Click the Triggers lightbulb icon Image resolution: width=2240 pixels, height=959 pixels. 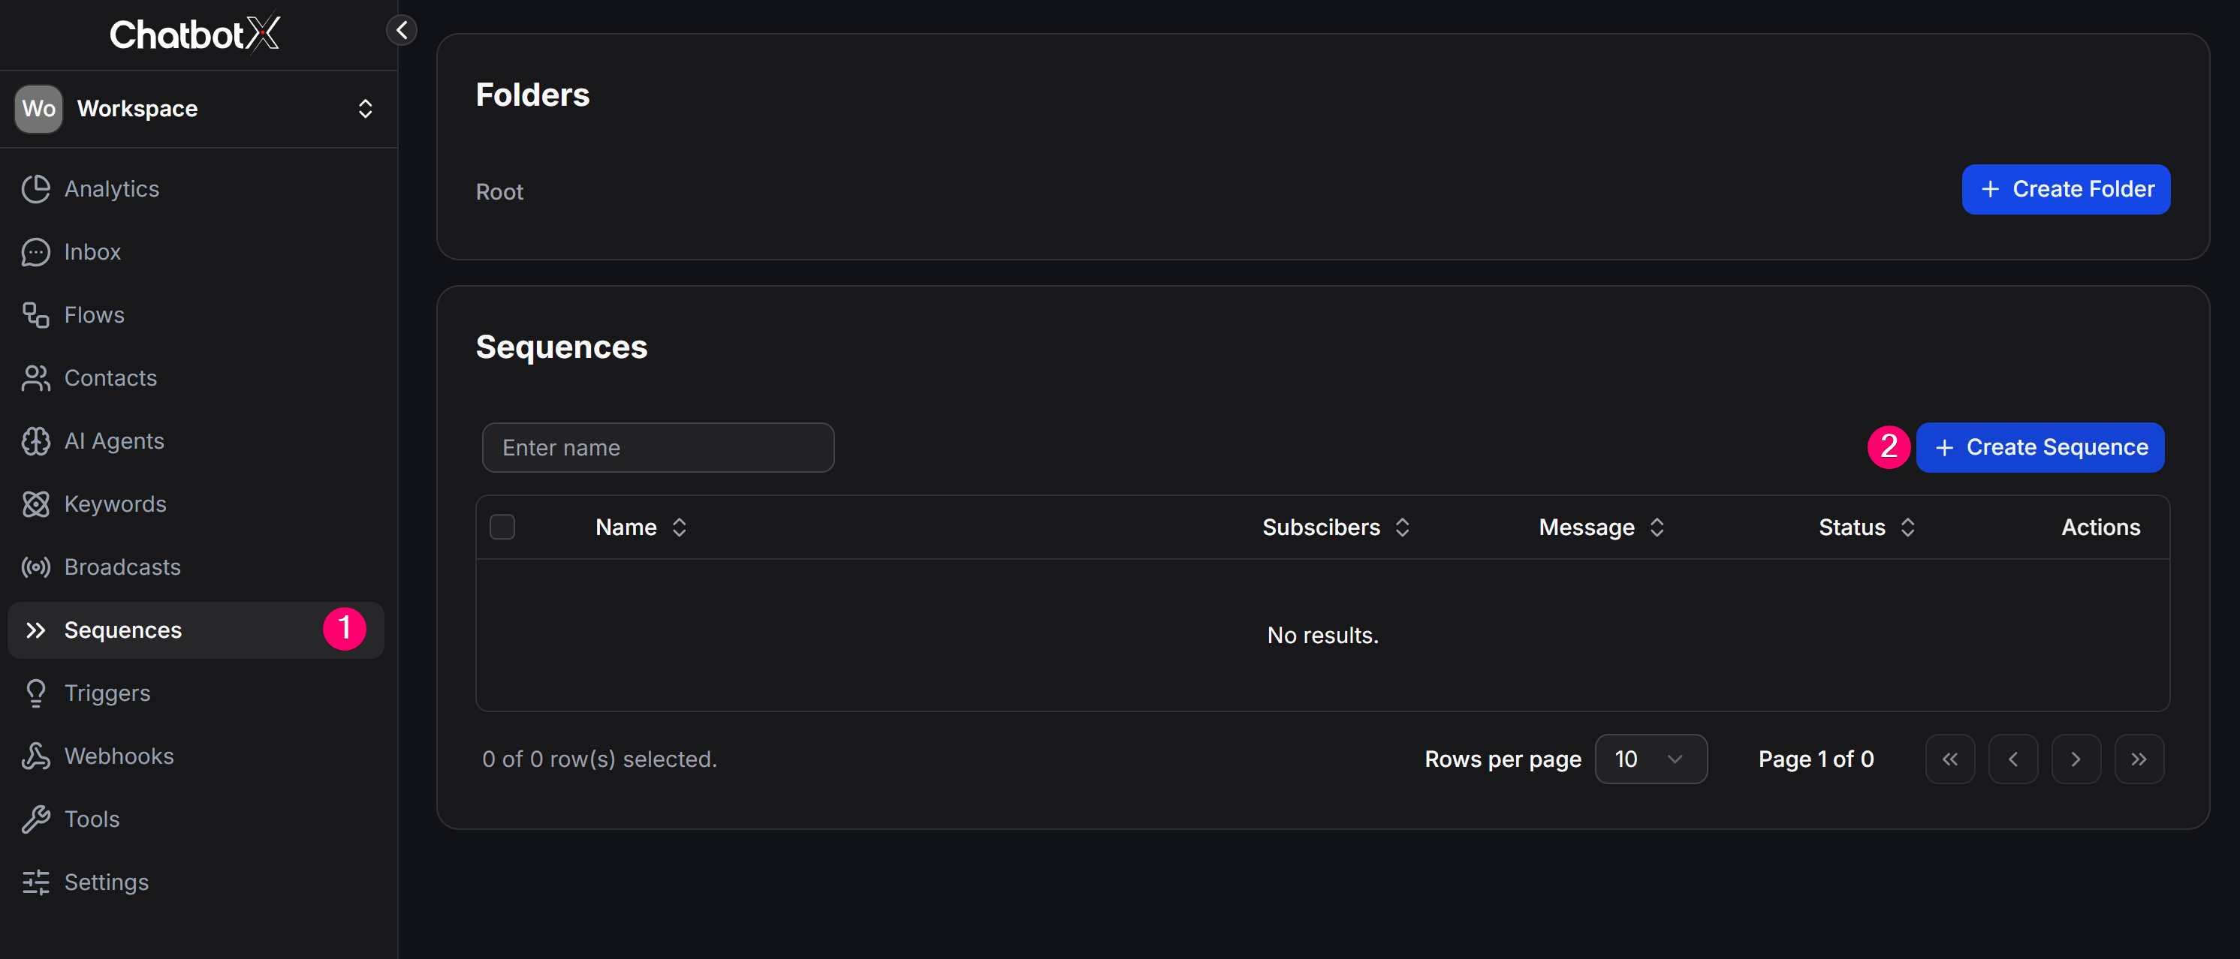pos(35,693)
